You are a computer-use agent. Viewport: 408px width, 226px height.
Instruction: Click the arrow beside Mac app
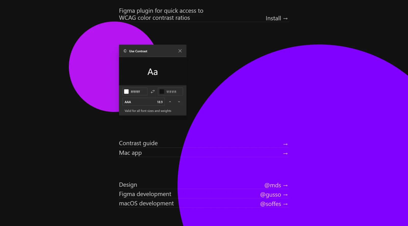click(x=285, y=154)
